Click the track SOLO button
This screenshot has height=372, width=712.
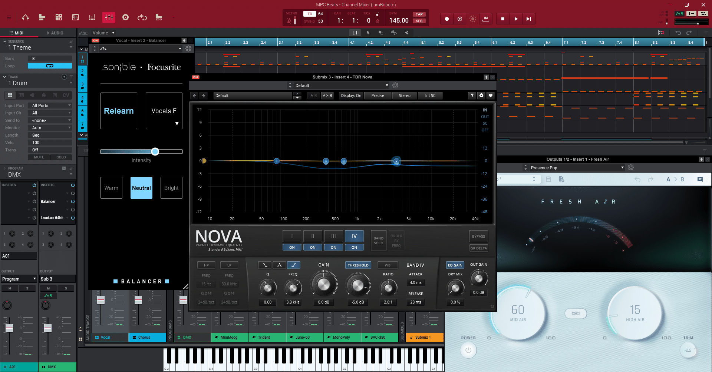tap(61, 157)
